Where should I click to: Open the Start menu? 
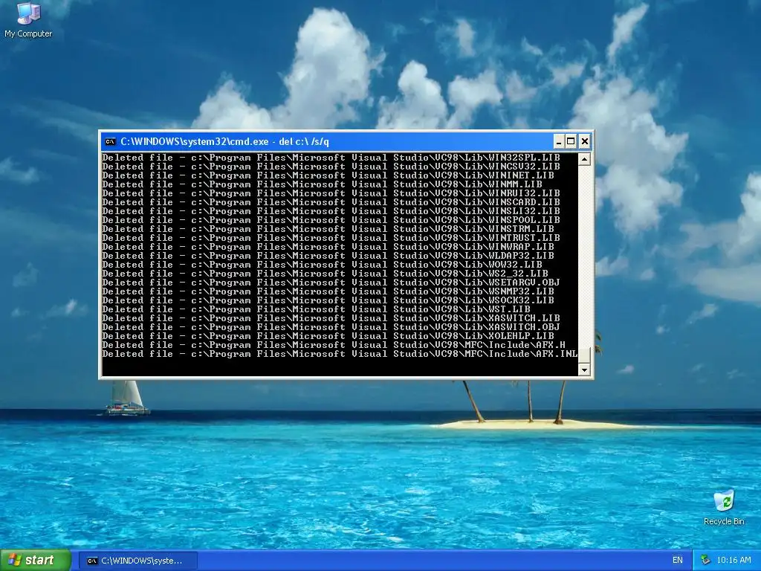(36, 561)
